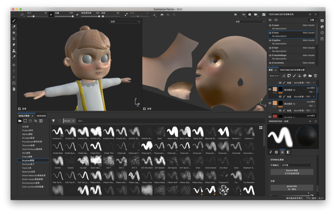This screenshot has width=336, height=214.
Task: Close the Texture Set list panel
Action: [316, 14]
